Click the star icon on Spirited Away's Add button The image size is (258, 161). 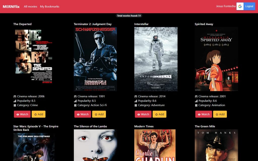[217, 114]
